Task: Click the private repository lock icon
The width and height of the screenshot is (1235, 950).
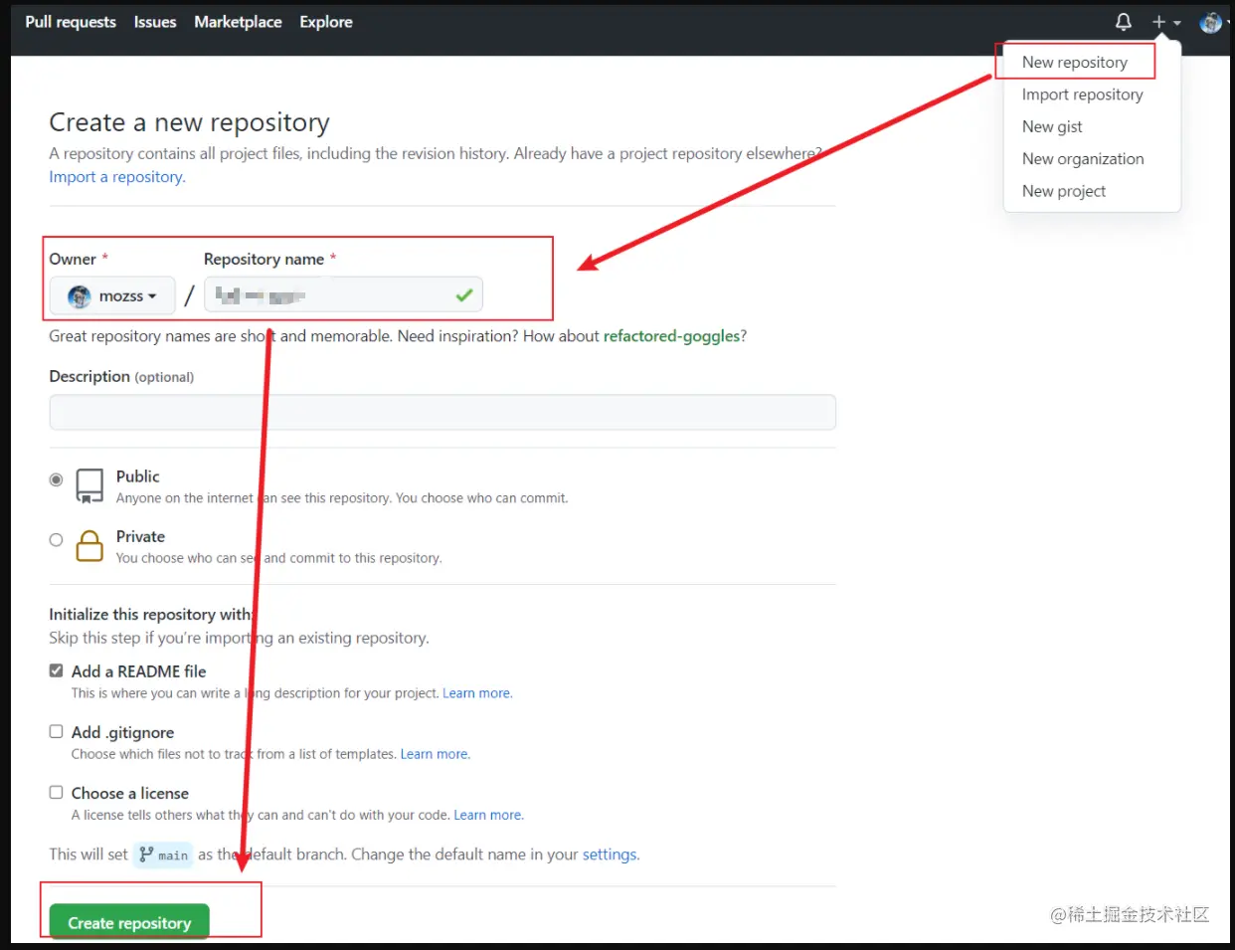Action: point(89,546)
